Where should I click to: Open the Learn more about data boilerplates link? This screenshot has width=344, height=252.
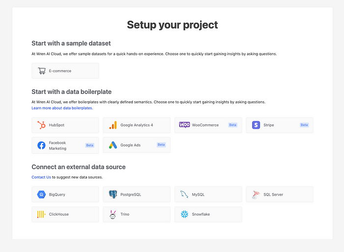(x=62, y=108)
